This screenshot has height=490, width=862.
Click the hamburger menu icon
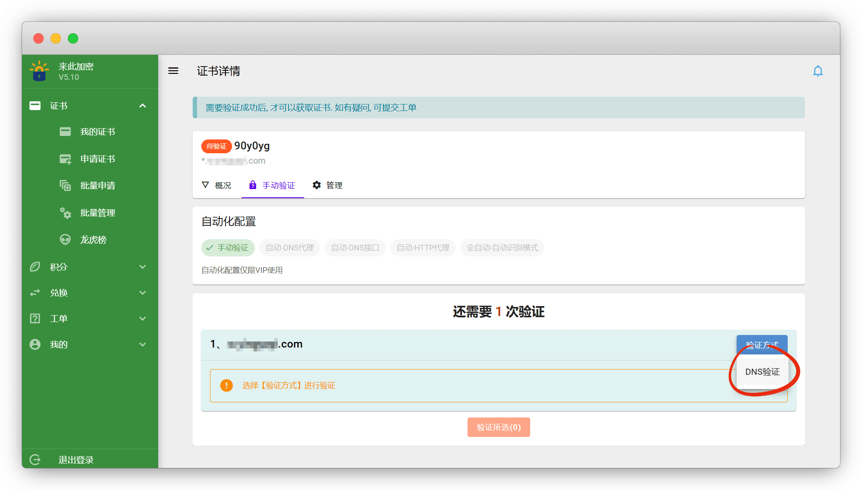click(x=173, y=71)
